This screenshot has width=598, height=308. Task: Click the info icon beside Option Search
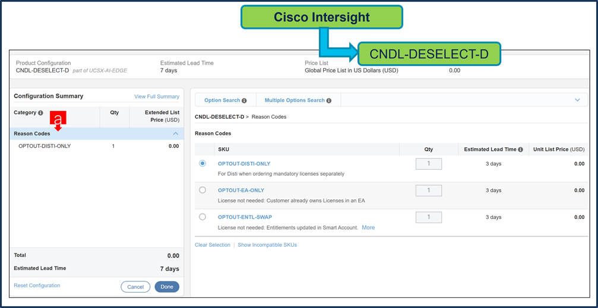point(244,100)
